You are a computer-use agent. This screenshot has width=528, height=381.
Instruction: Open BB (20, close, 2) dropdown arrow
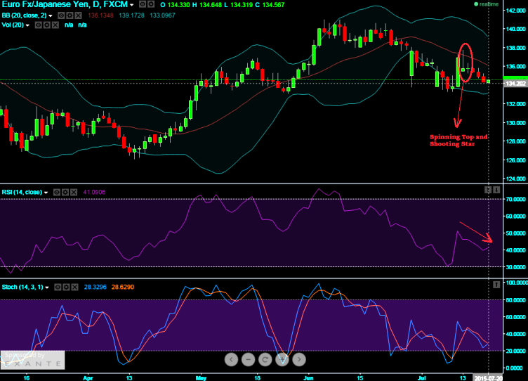coord(51,15)
